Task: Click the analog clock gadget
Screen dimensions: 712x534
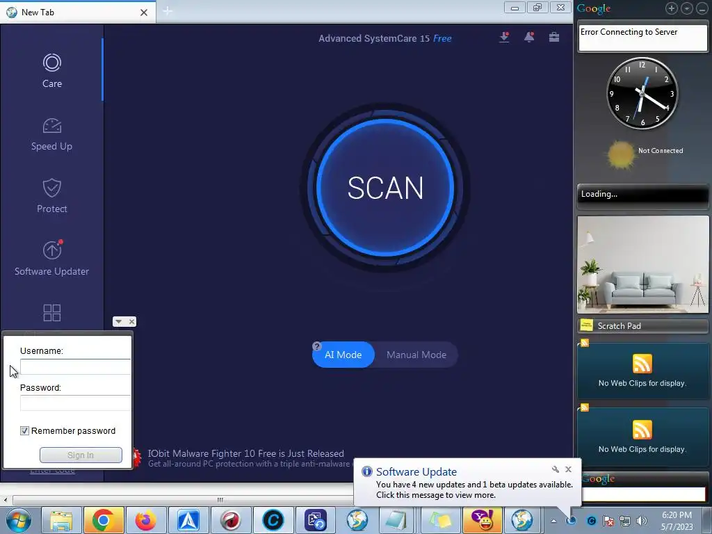Action: pos(642,93)
